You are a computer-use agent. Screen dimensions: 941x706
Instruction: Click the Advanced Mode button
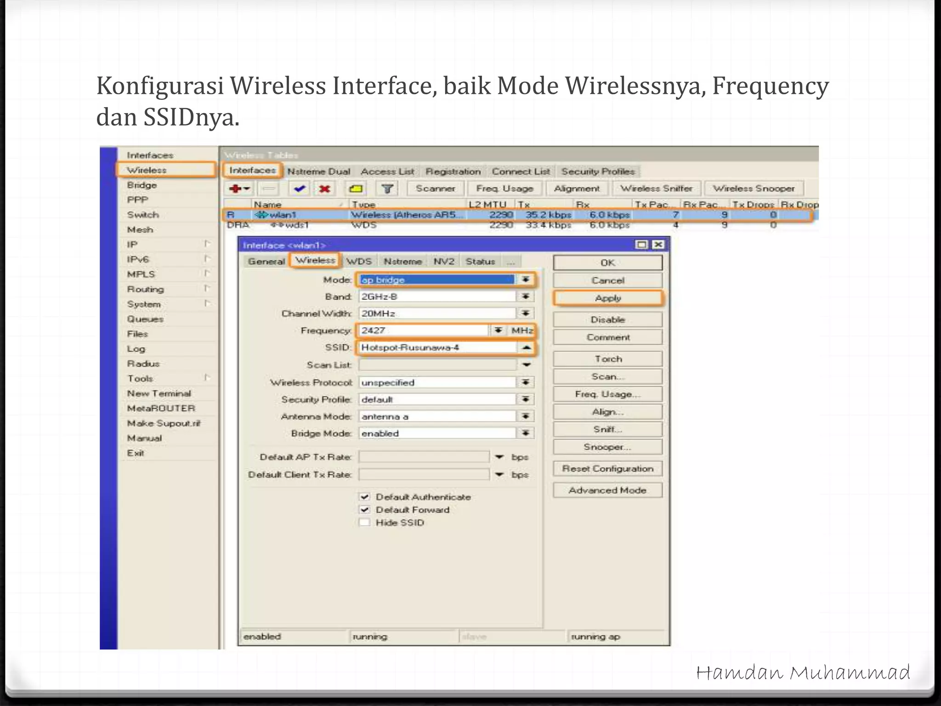608,490
